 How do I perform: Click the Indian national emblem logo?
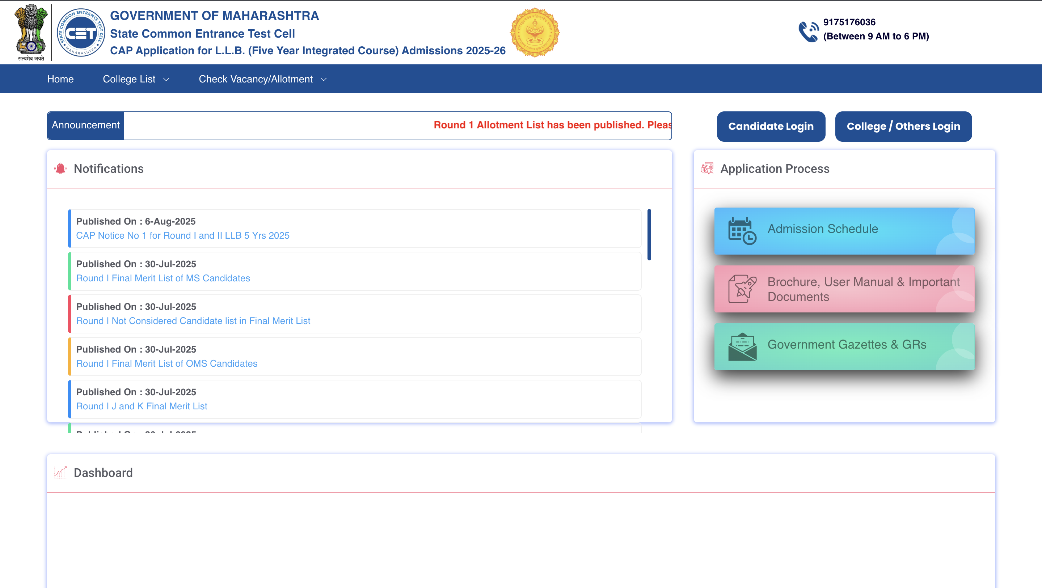coord(31,32)
